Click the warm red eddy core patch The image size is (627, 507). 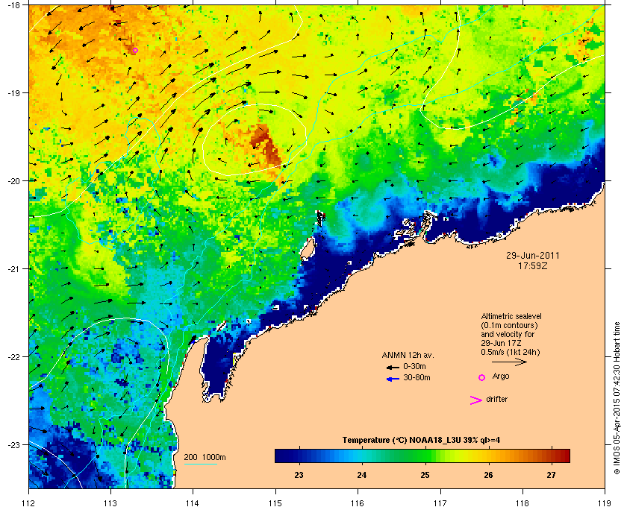click(267, 145)
